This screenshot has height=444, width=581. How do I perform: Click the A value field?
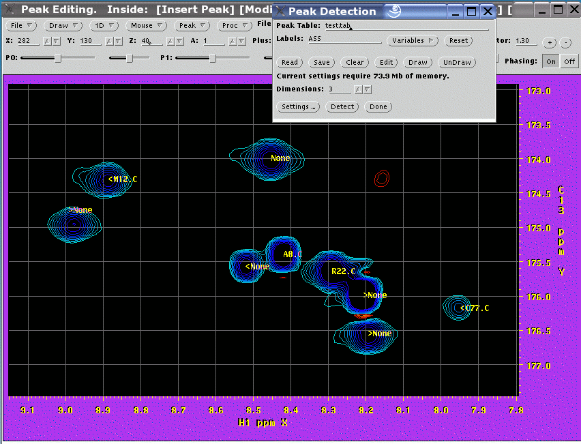pyautogui.click(x=213, y=41)
